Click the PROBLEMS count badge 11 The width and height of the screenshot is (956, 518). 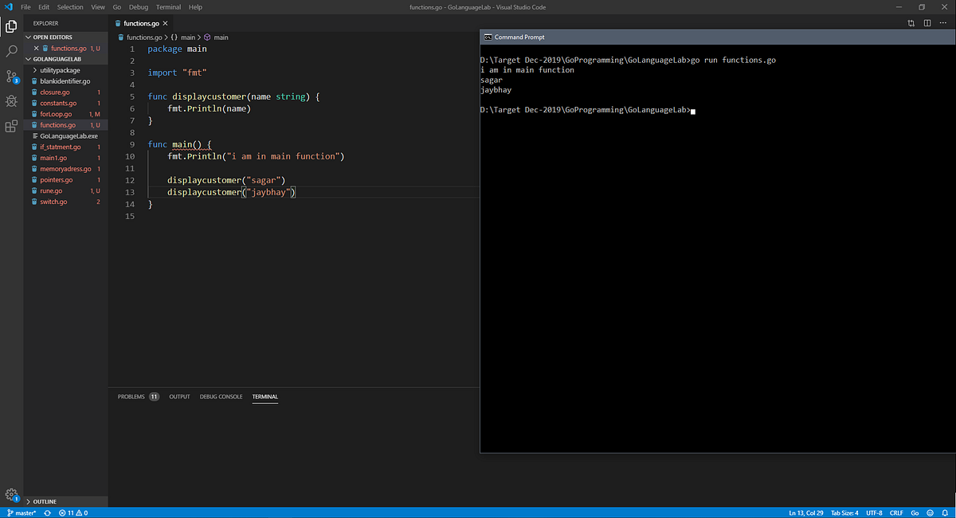tap(154, 396)
